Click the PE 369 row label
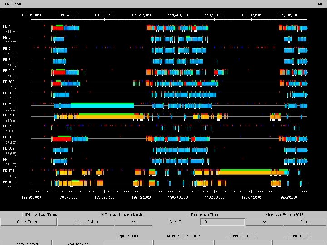This screenshot has height=245, width=327. pyautogui.click(x=9, y=148)
